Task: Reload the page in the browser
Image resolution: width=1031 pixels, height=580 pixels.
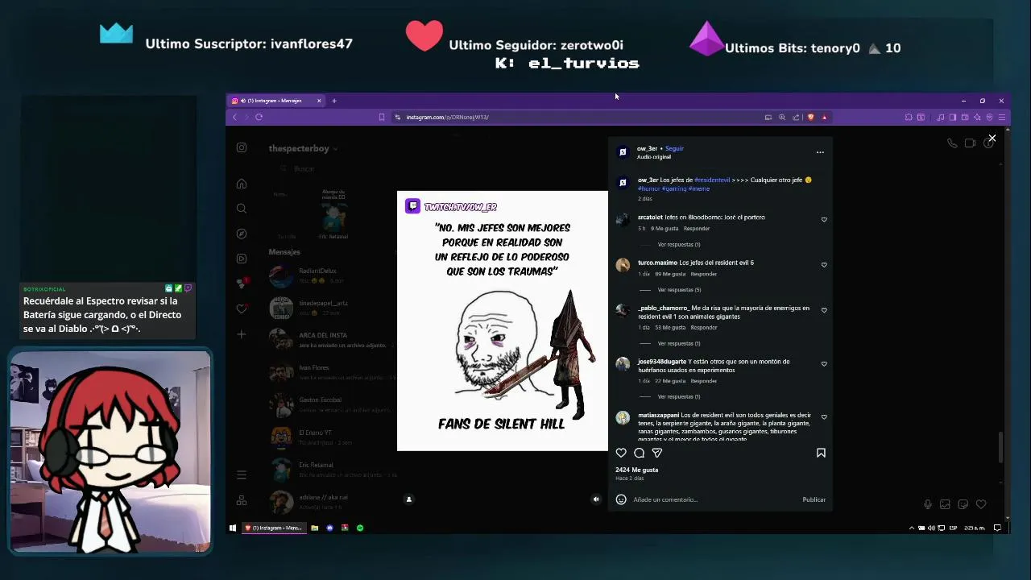Action: click(259, 117)
